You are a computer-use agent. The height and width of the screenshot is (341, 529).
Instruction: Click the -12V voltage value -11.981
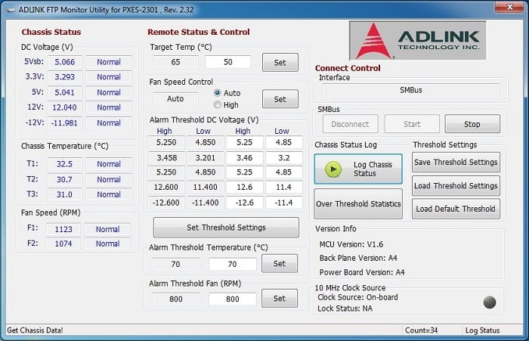pos(64,123)
